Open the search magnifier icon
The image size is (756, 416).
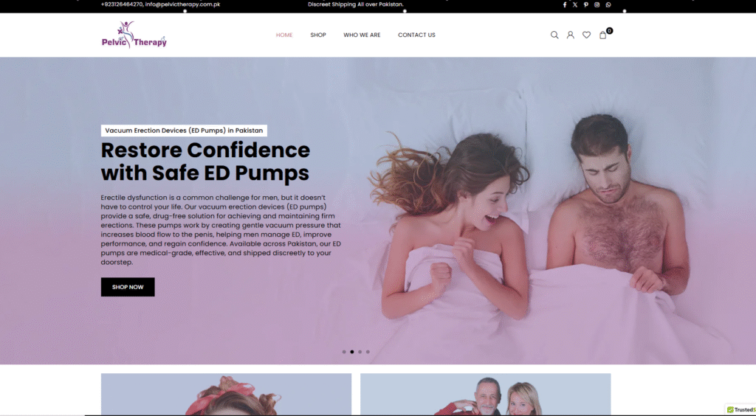(x=554, y=35)
